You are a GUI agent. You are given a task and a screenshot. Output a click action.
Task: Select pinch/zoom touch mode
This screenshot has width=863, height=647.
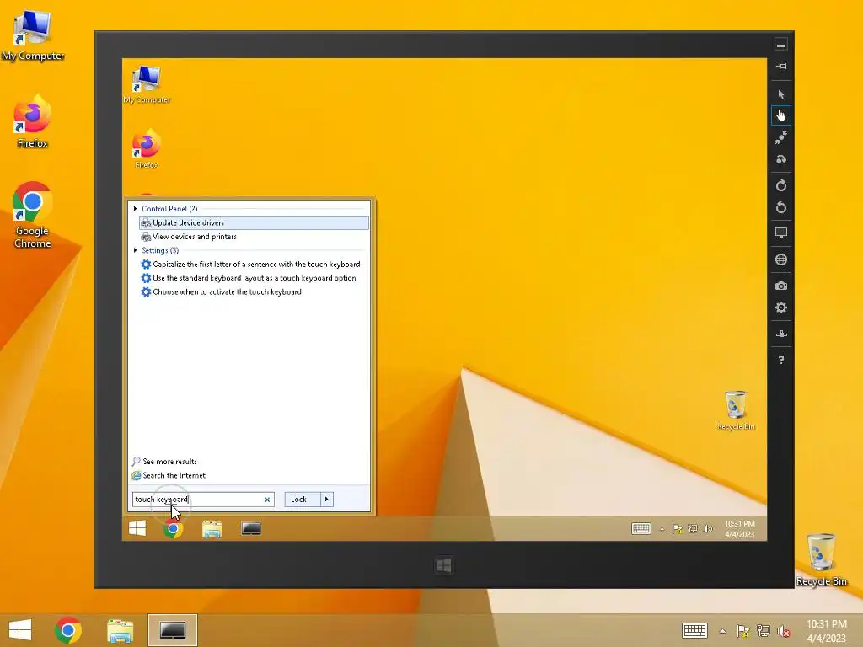pyautogui.click(x=781, y=137)
